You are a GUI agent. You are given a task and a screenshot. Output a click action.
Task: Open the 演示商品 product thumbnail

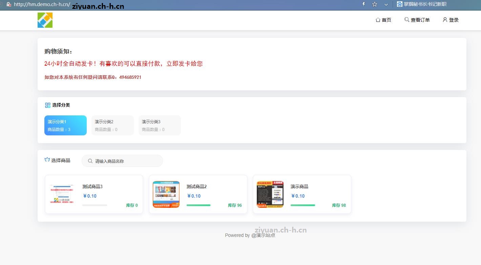click(x=270, y=194)
